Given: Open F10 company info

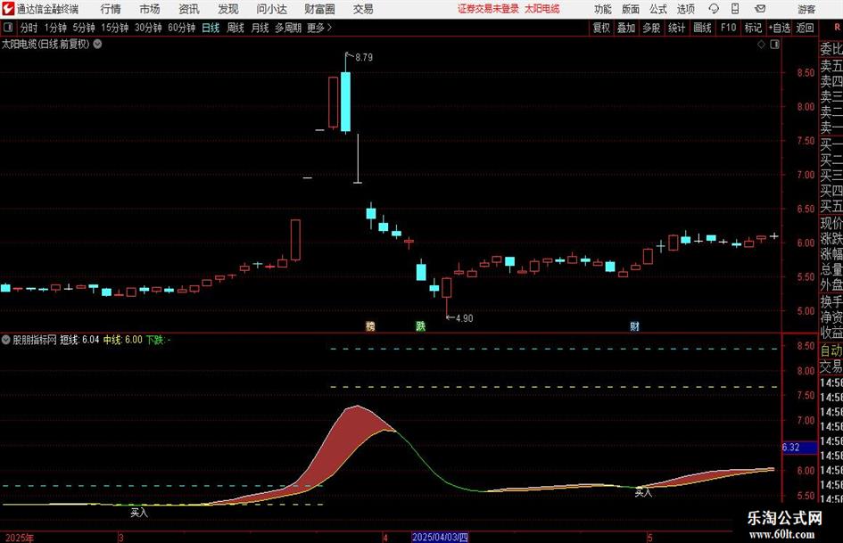Looking at the screenshot, I should (x=729, y=28).
